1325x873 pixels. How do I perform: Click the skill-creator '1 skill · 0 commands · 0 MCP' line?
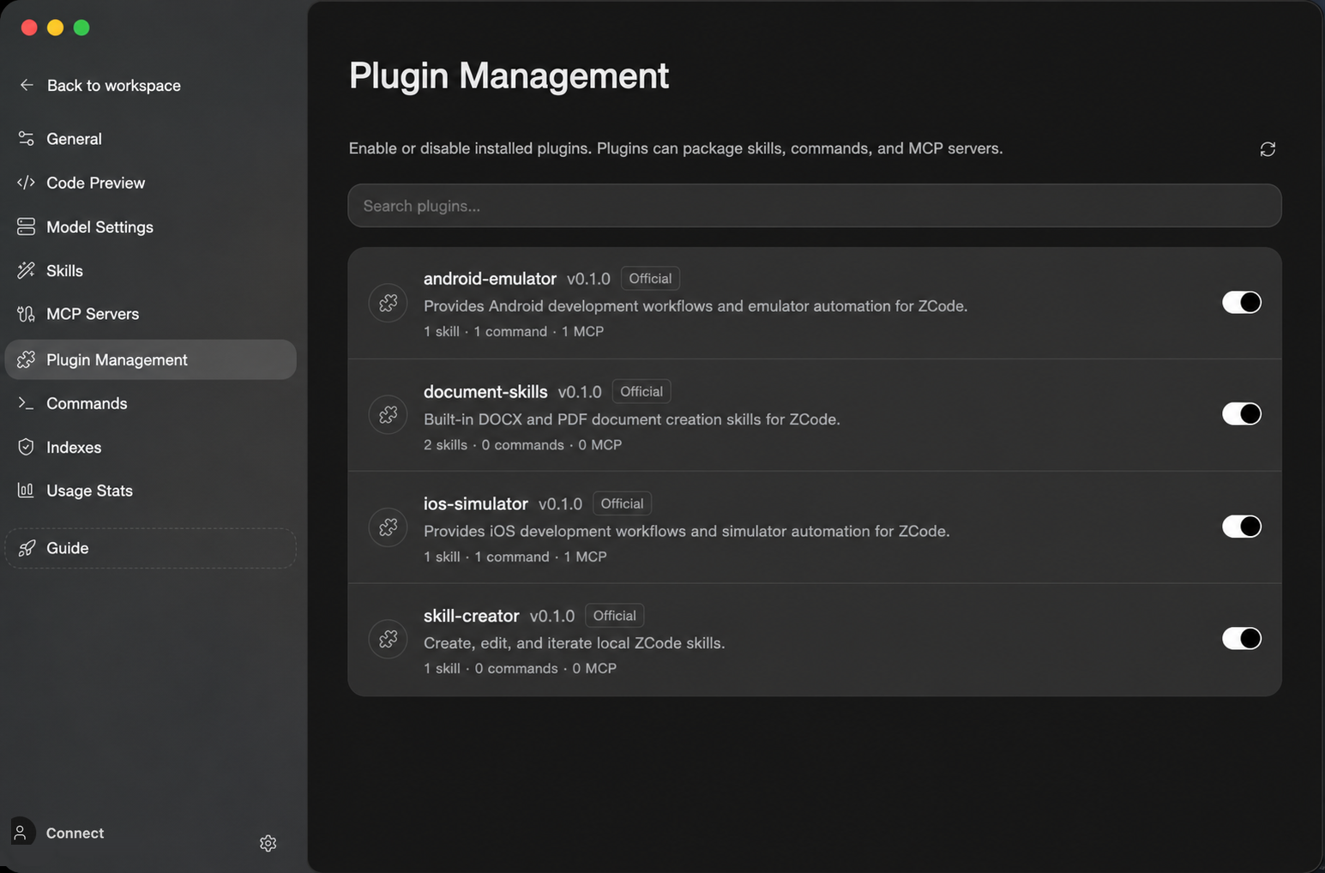pos(521,669)
